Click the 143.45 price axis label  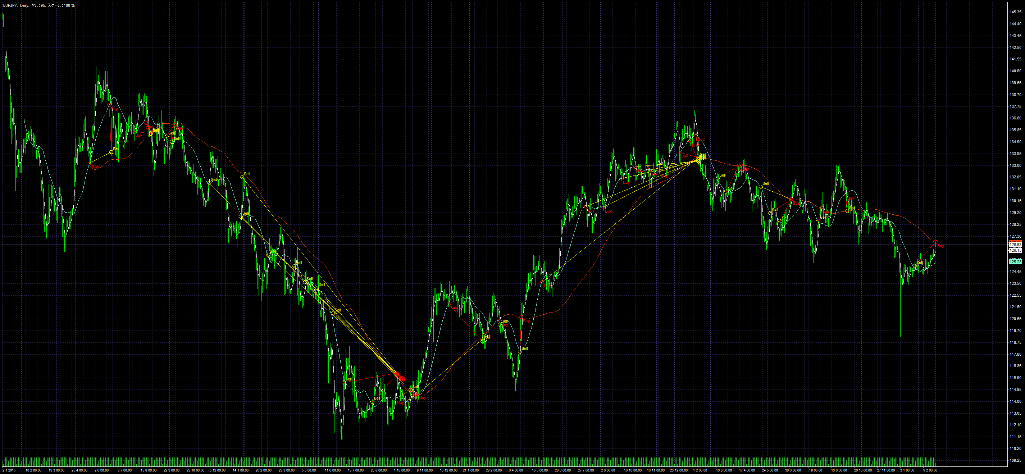pyautogui.click(x=1015, y=35)
